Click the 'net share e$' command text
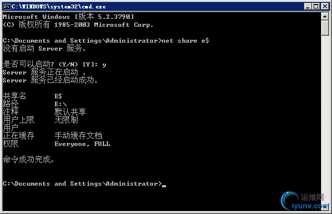 point(185,40)
